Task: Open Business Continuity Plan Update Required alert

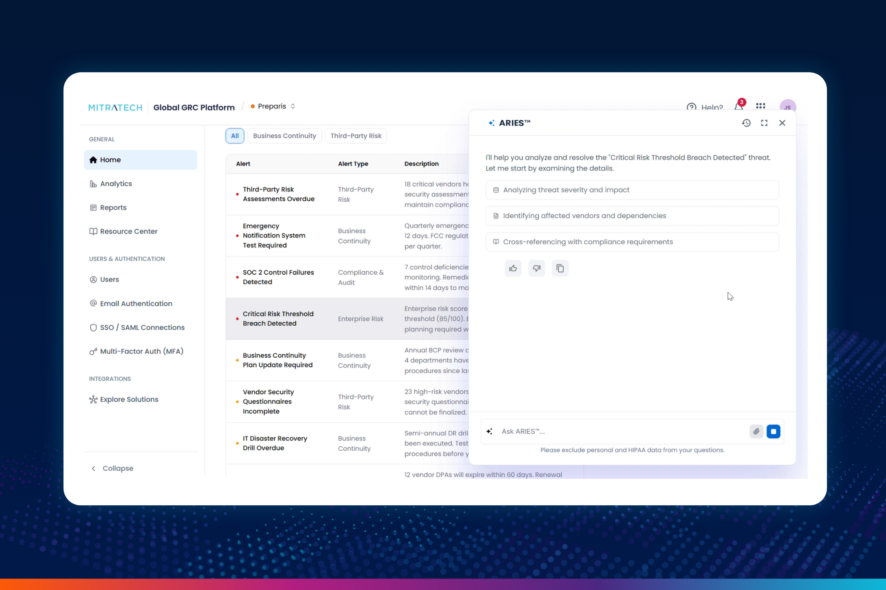Action: (x=278, y=360)
